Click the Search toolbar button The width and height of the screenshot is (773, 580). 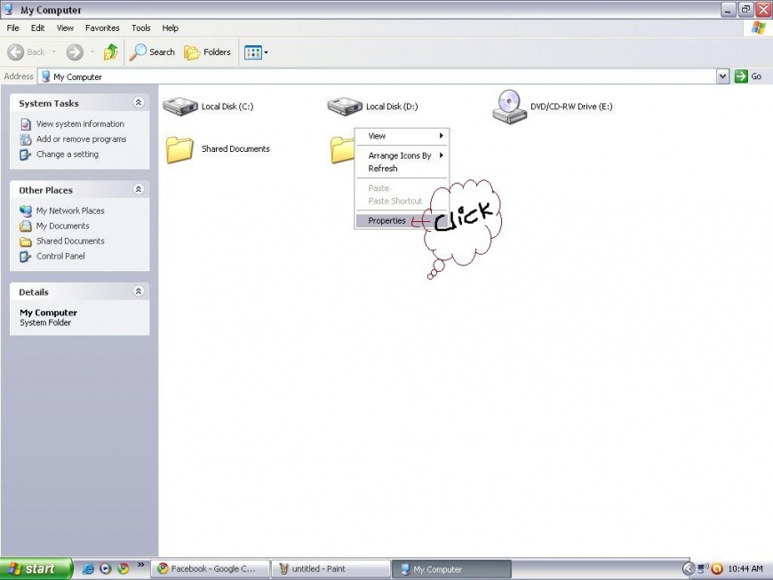click(152, 52)
